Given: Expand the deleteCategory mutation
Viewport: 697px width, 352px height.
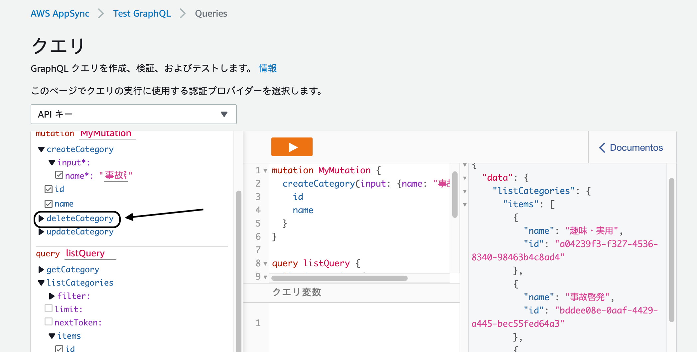Looking at the screenshot, I should click(x=41, y=219).
